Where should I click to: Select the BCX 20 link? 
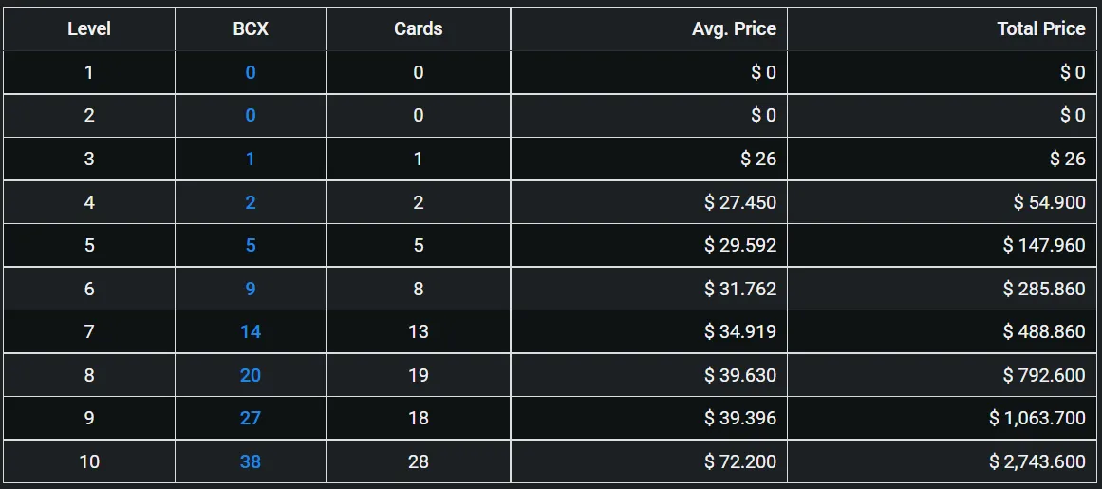point(251,375)
